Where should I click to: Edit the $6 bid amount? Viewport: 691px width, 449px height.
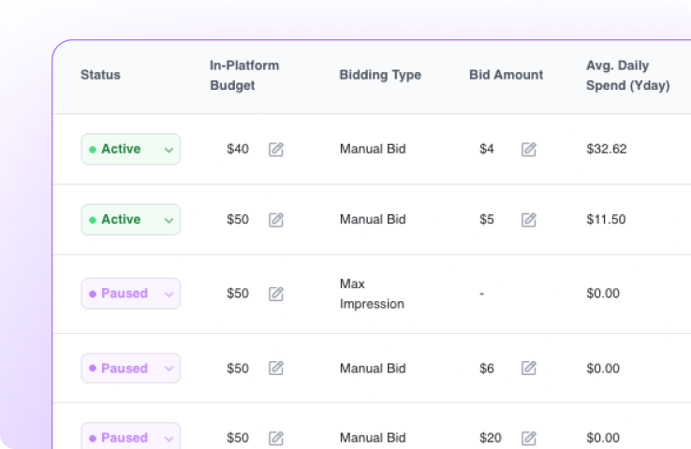[528, 368]
